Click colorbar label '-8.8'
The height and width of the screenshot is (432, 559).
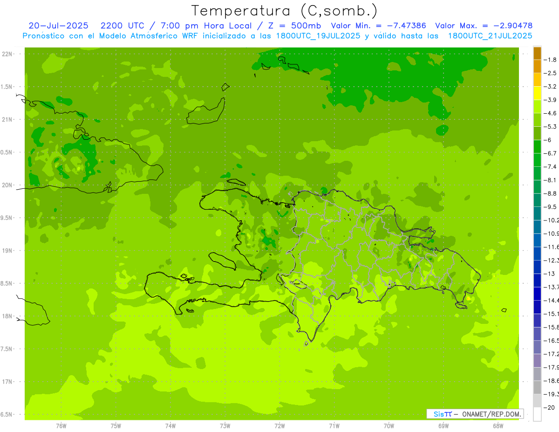550,193
